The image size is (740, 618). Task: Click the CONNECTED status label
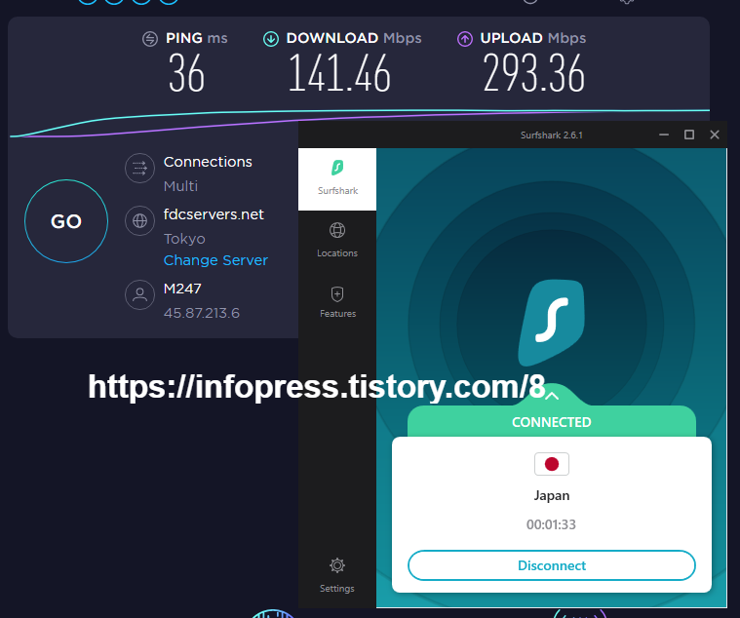[x=552, y=422]
